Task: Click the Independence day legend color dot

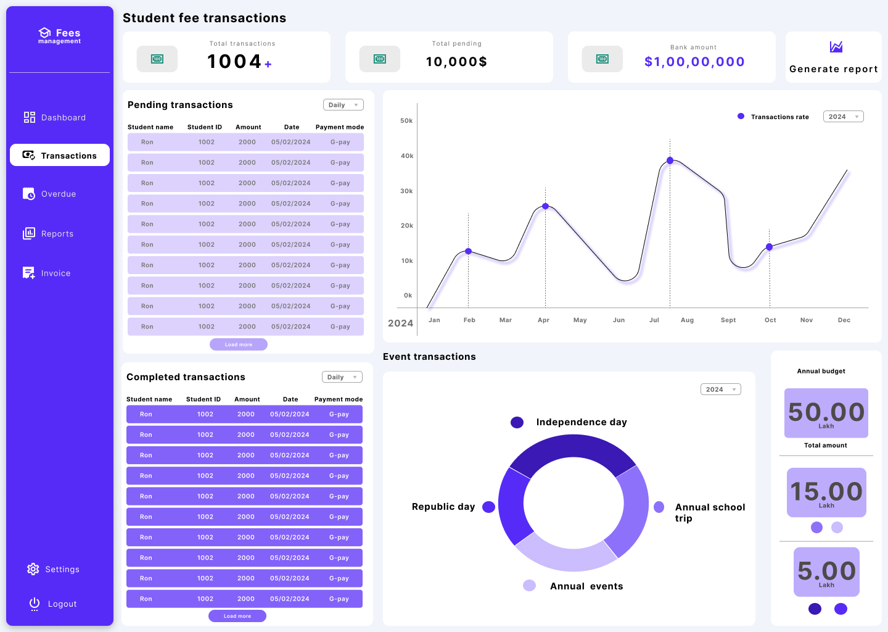Action: coord(517,422)
